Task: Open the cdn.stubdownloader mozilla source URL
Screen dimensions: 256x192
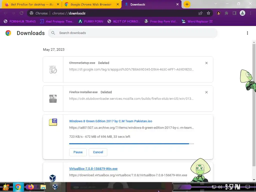Action: [x=131, y=98]
